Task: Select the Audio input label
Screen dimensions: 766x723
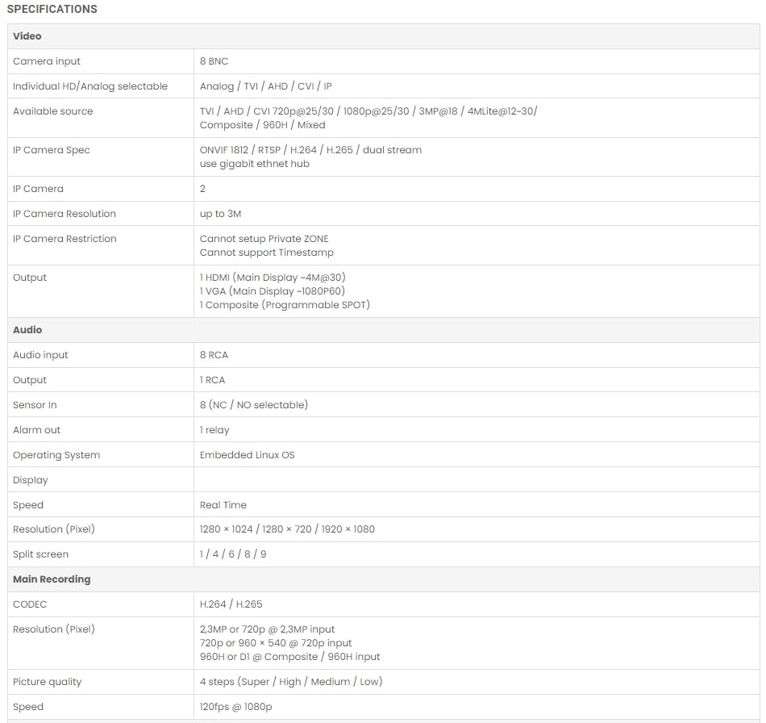Action: click(x=40, y=355)
